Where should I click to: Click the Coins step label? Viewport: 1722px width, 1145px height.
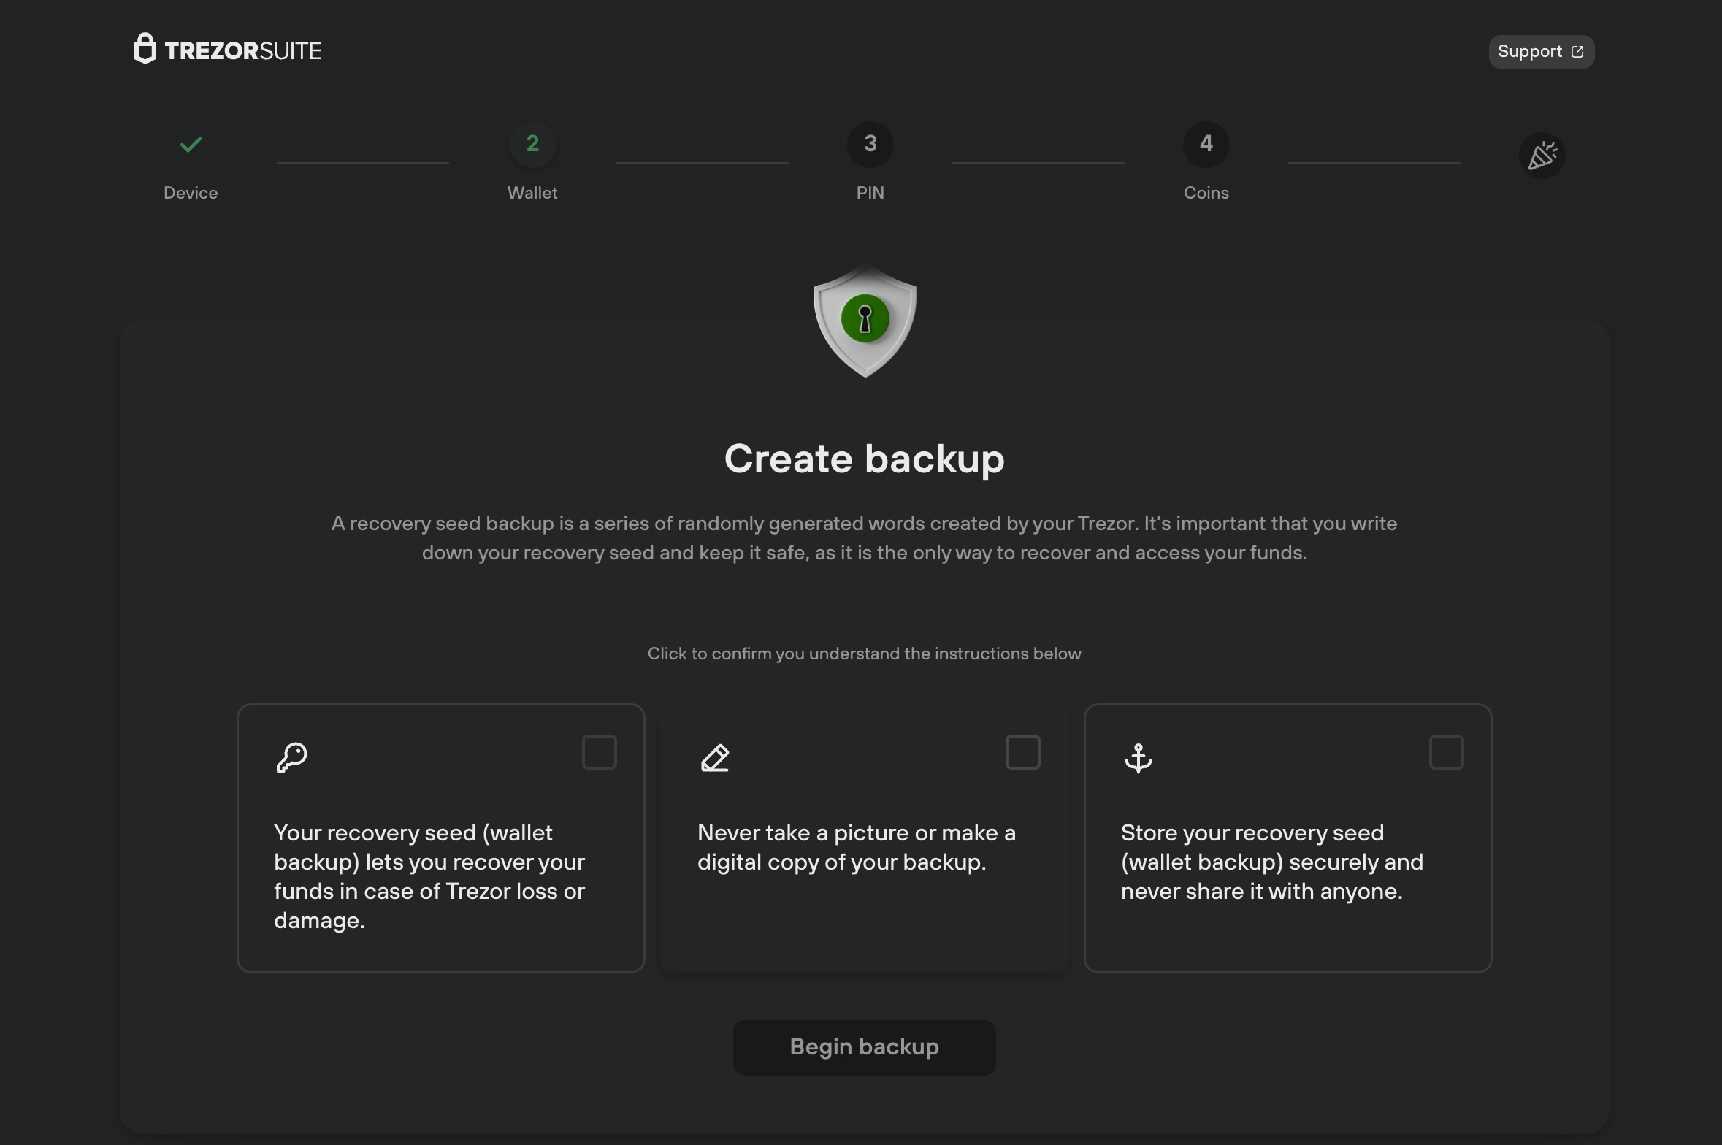(1206, 193)
